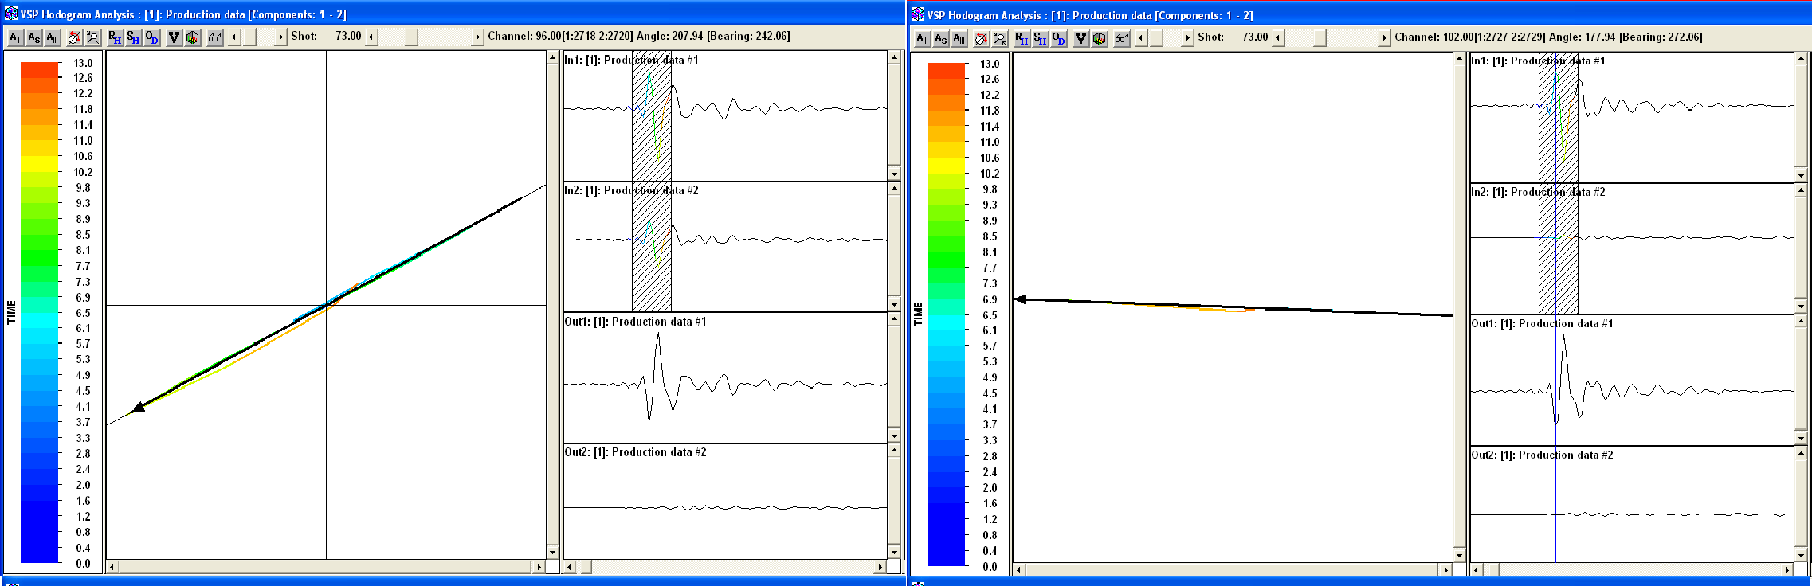
Task: Click the A||| all-traces amplitude icon in right window
Action: tap(959, 38)
